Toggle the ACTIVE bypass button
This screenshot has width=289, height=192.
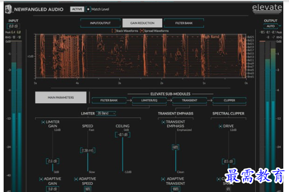pos(77,9)
